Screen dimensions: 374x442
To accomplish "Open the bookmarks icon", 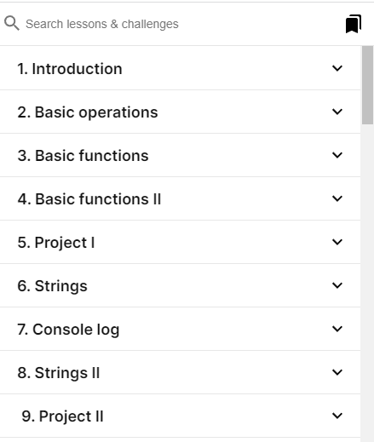I will pos(354,24).
